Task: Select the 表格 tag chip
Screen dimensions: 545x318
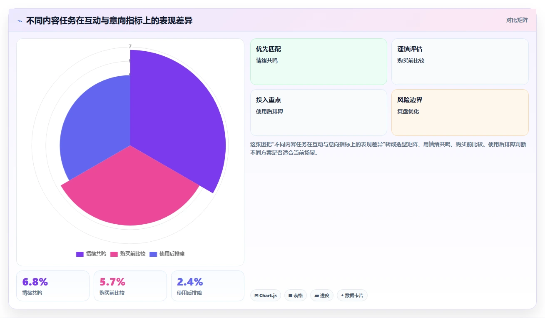Action: point(296,295)
